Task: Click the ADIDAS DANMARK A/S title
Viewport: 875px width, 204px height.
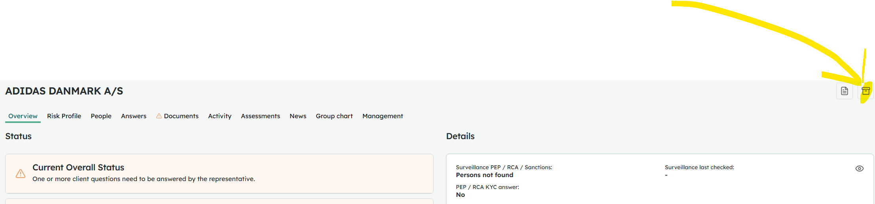Action: point(64,91)
